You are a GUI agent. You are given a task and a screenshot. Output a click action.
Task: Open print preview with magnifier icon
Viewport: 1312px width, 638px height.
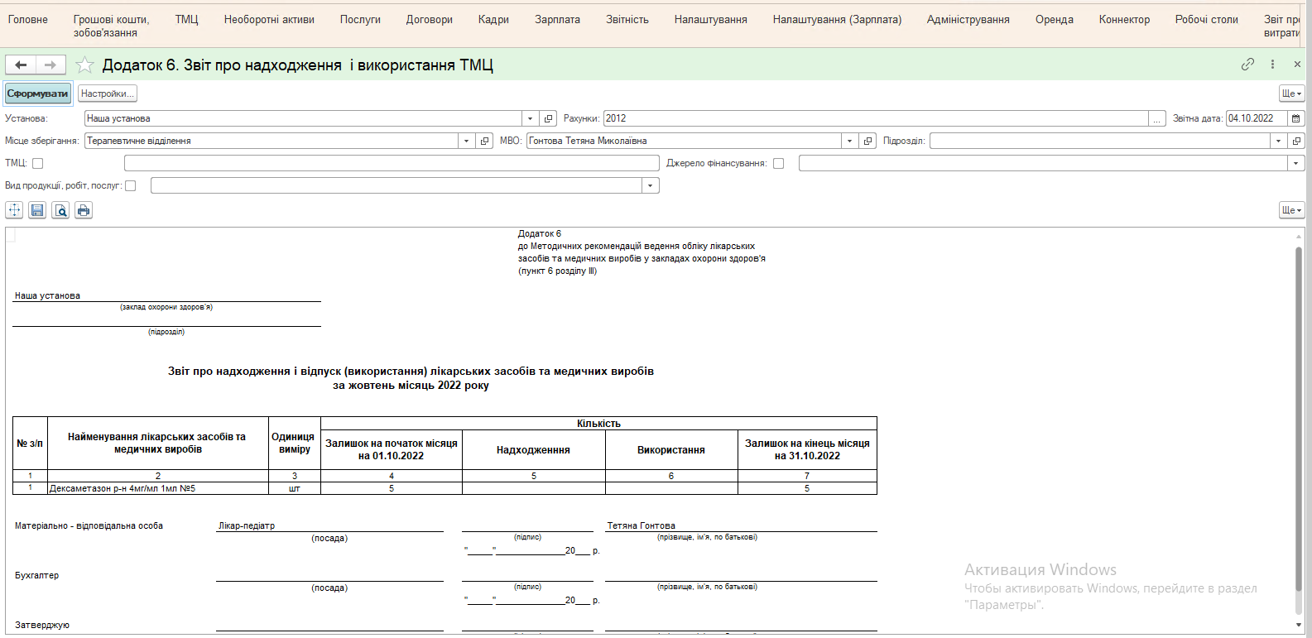coord(60,210)
